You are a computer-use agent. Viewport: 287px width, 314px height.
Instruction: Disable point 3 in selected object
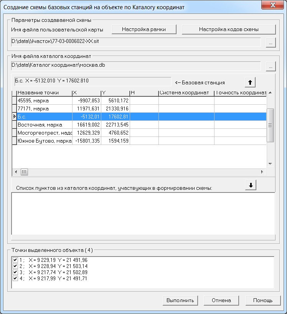(15, 272)
